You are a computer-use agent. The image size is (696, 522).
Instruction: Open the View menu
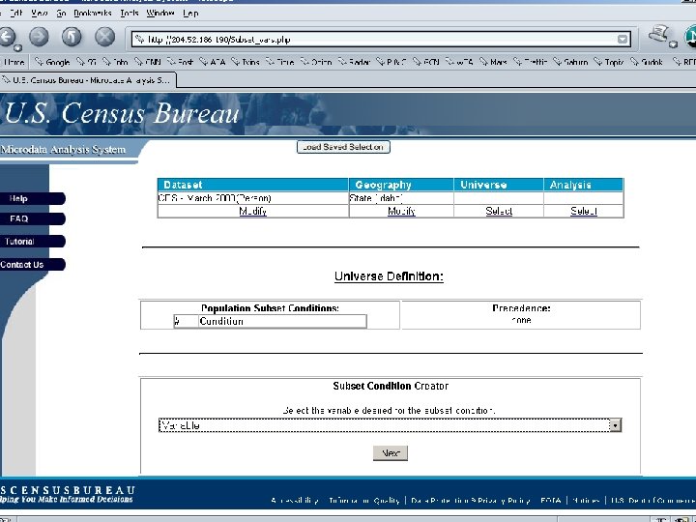click(x=39, y=13)
